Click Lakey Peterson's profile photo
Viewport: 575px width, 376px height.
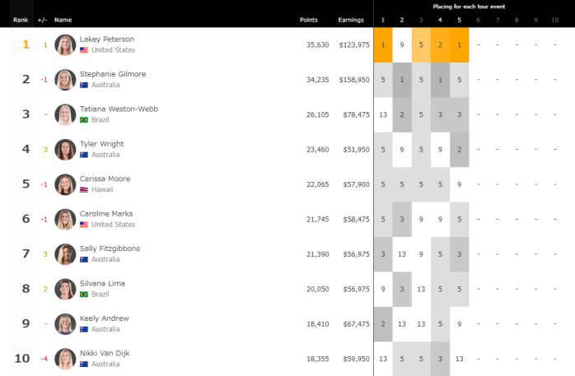click(x=64, y=45)
